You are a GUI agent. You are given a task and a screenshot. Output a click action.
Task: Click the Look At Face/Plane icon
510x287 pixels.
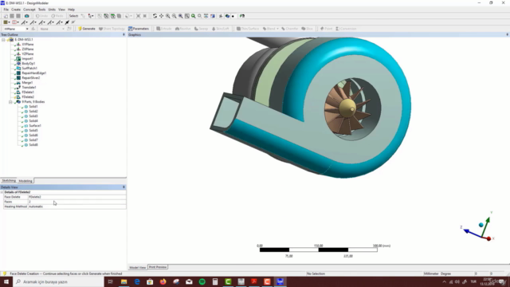(x=213, y=16)
